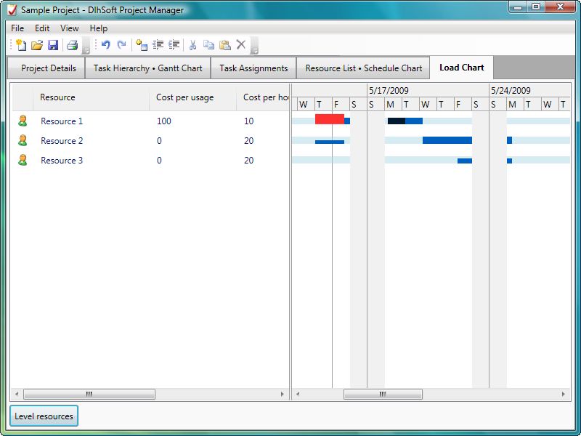Click Resource 2's long blue bar in week 5/17
The height and width of the screenshot is (436, 581).
447,140
